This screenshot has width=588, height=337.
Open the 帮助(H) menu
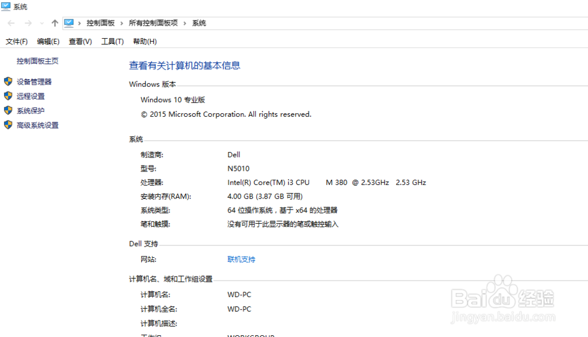145,42
